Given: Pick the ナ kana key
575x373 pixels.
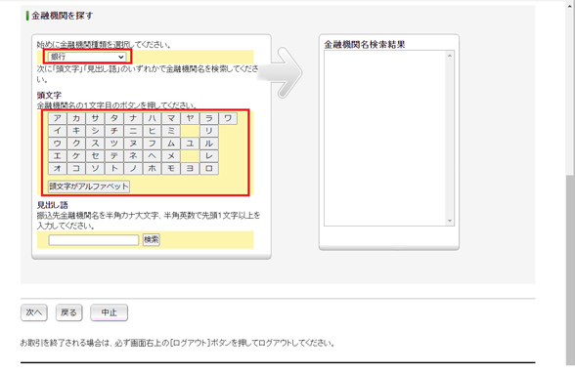Looking at the screenshot, I should tap(133, 118).
